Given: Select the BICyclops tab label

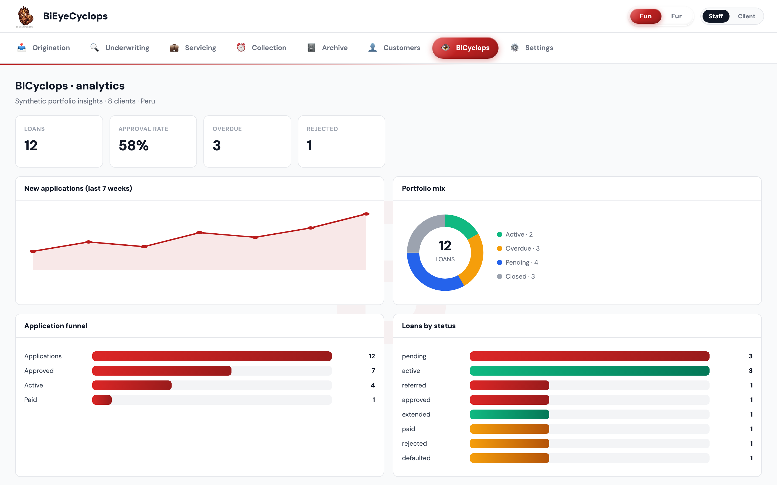Looking at the screenshot, I should tap(473, 48).
